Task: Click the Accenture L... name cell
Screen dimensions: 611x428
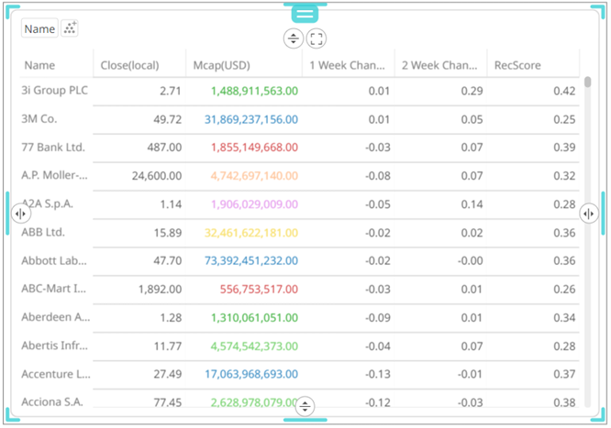Action: click(x=56, y=374)
